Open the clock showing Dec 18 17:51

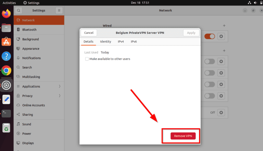coord(140,3)
